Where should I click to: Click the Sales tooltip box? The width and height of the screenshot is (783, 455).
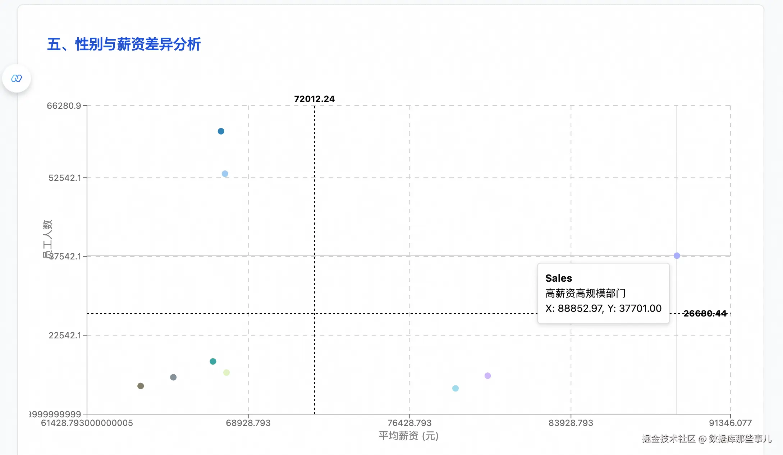point(603,293)
